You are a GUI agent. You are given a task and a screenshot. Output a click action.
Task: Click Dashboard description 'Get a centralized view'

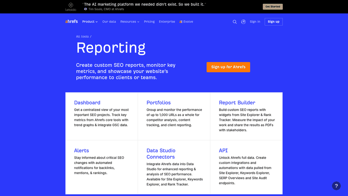pyautogui.click(x=101, y=117)
